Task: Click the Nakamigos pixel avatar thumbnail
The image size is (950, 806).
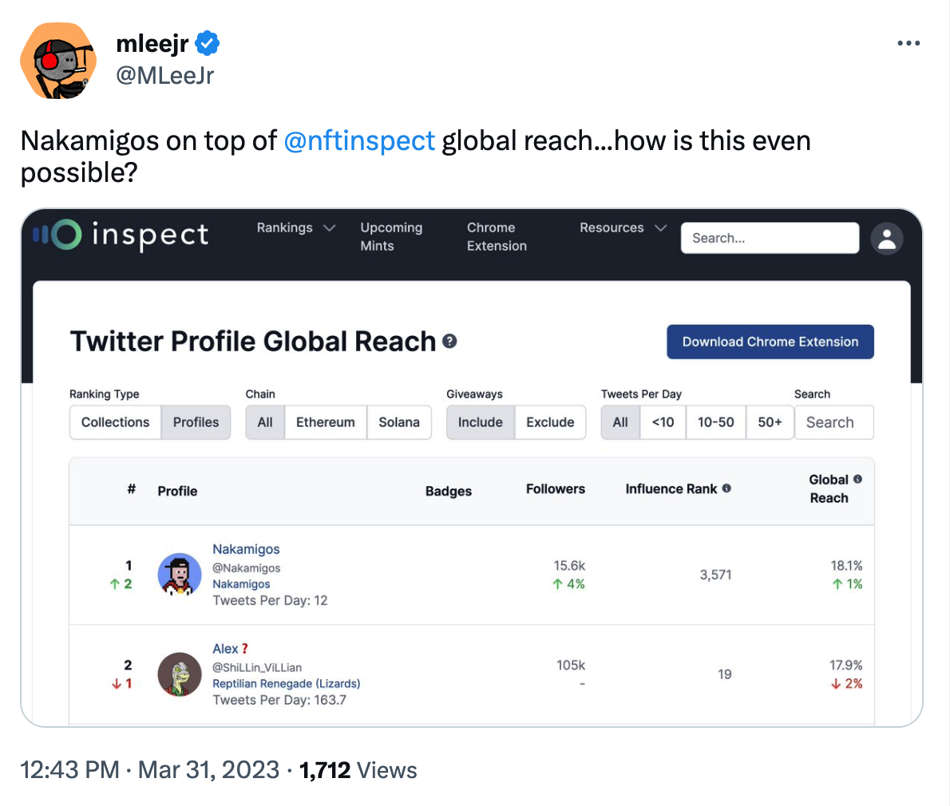Action: (180, 575)
